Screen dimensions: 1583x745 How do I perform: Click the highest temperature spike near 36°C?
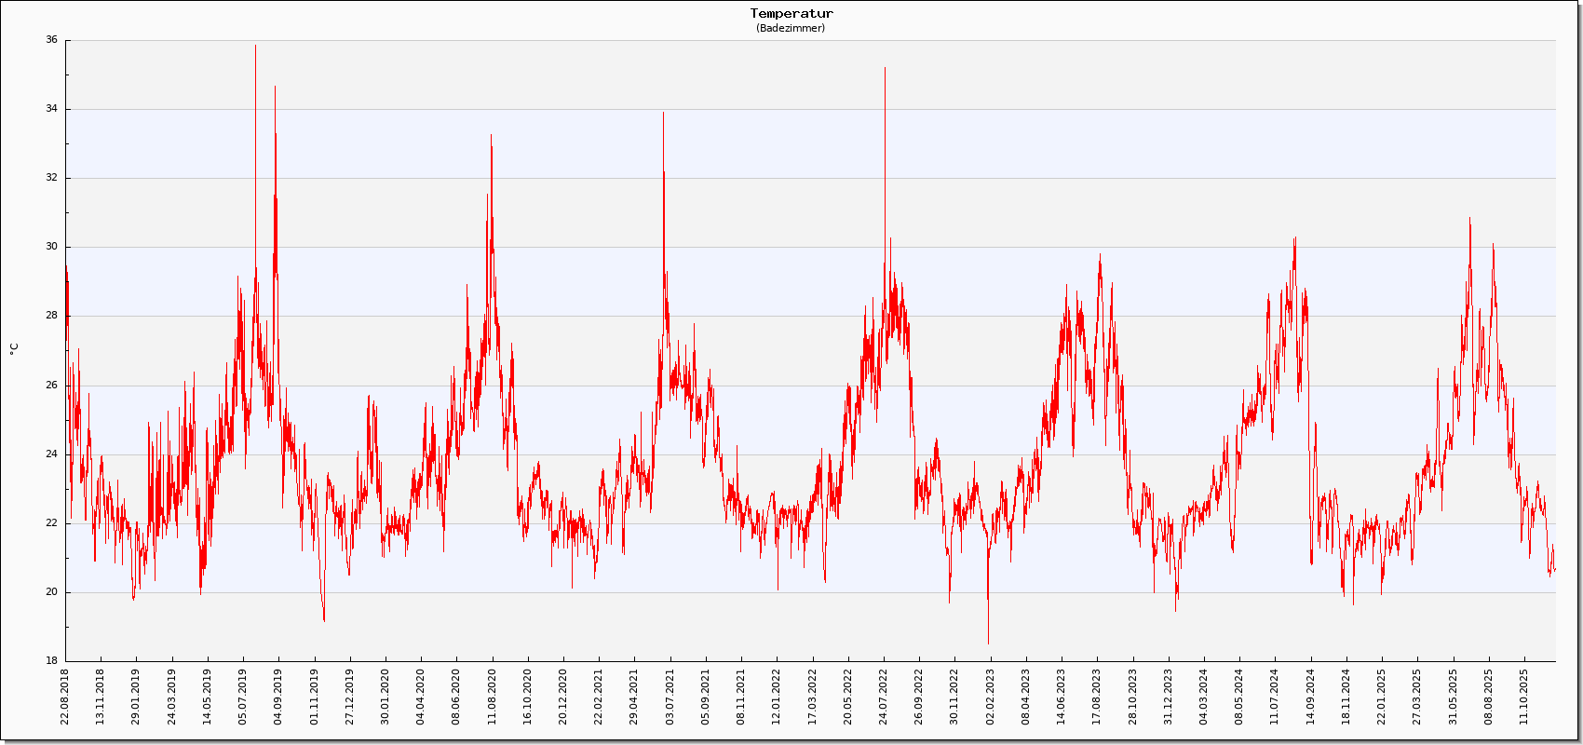(x=255, y=47)
